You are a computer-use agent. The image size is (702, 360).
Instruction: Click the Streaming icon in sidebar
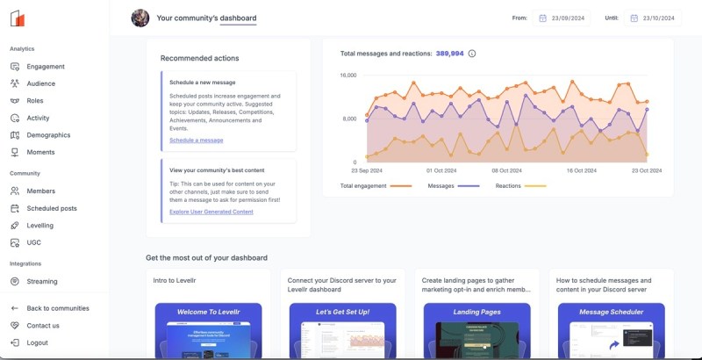[x=15, y=282]
